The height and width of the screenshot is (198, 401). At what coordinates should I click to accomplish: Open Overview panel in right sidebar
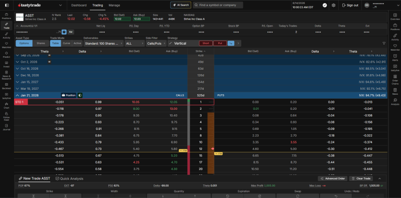(x=395, y=17)
